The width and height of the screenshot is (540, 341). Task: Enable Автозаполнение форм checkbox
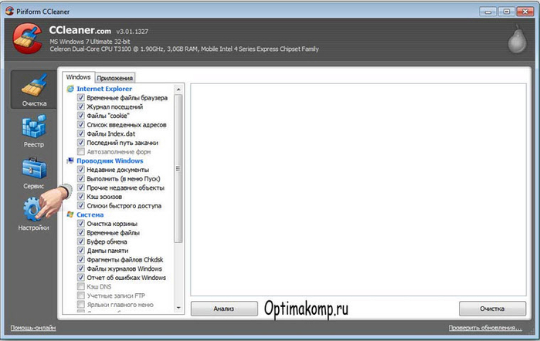click(80, 152)
